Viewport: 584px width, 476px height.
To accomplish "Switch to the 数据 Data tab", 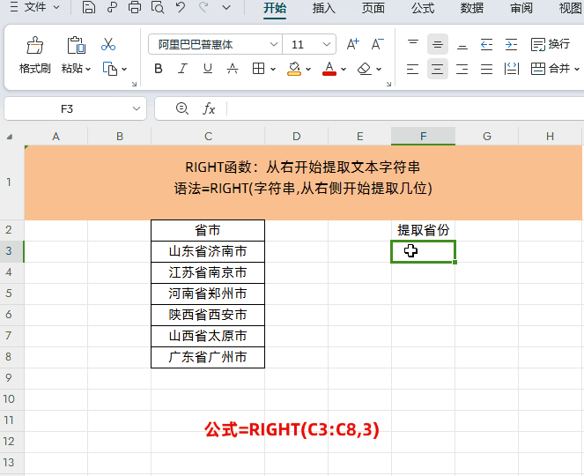I will tap(472, 8).
